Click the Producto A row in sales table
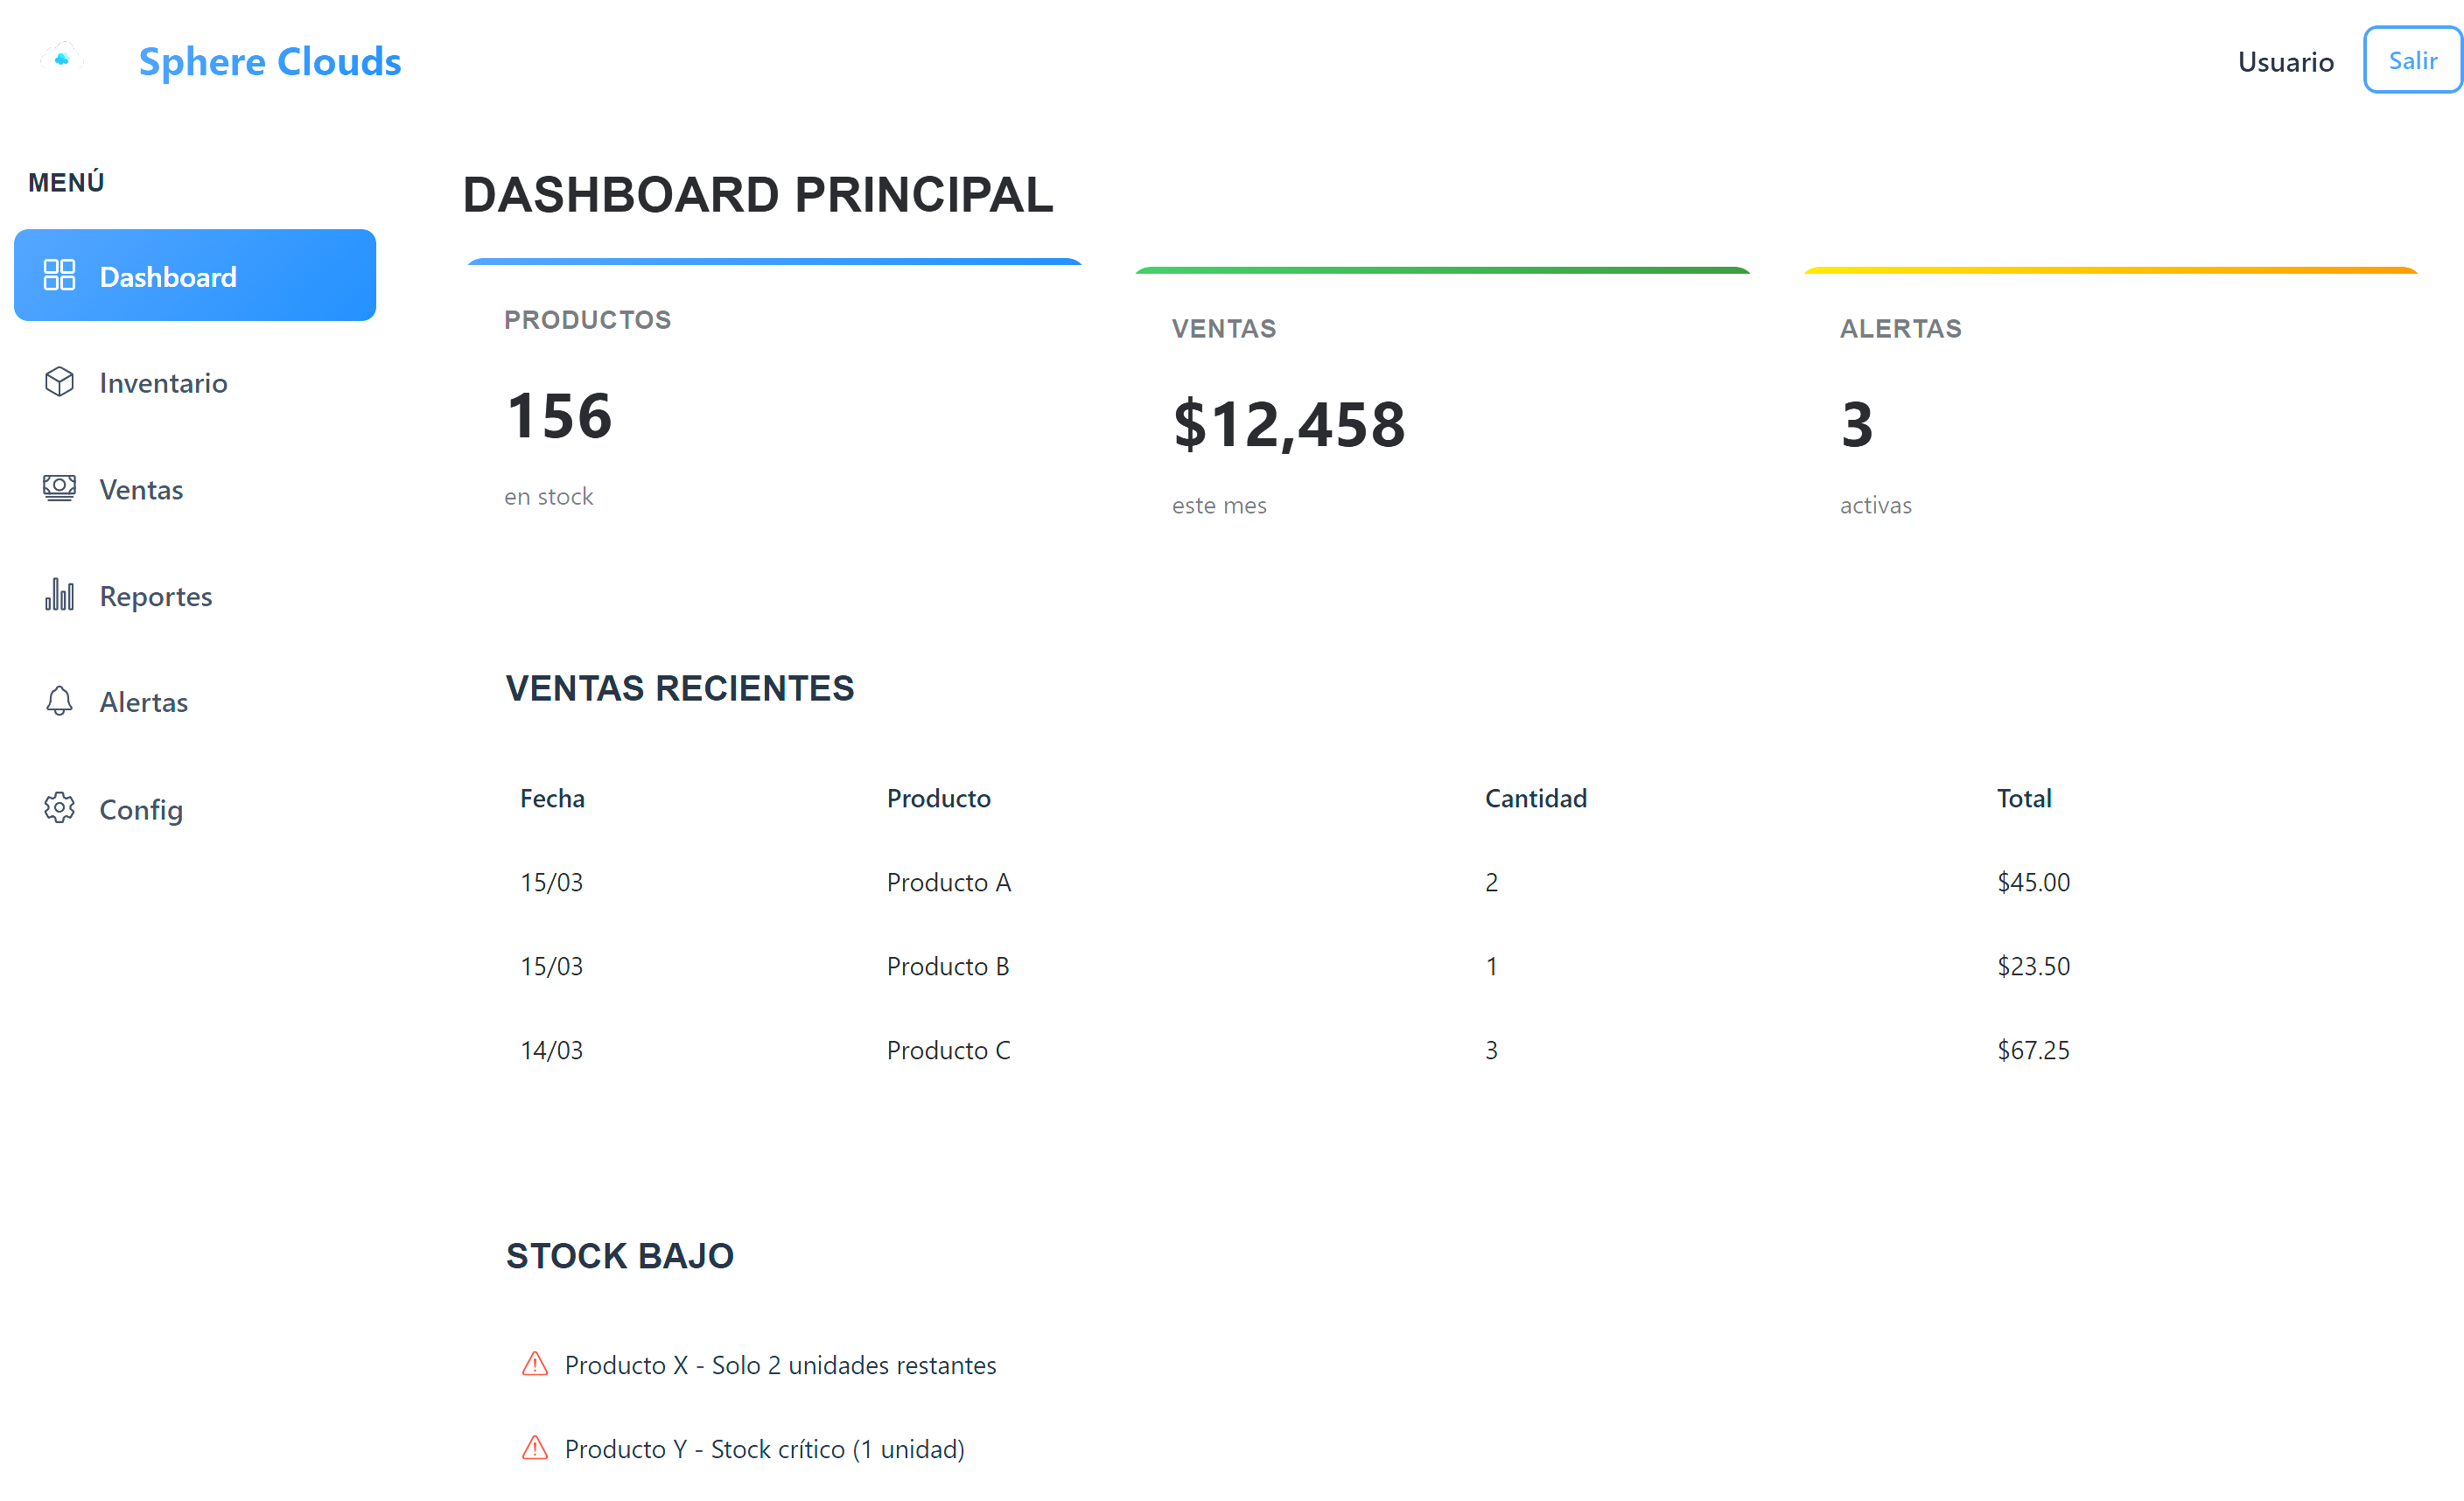2464x1501 pixels. click(x=948, y=883)
